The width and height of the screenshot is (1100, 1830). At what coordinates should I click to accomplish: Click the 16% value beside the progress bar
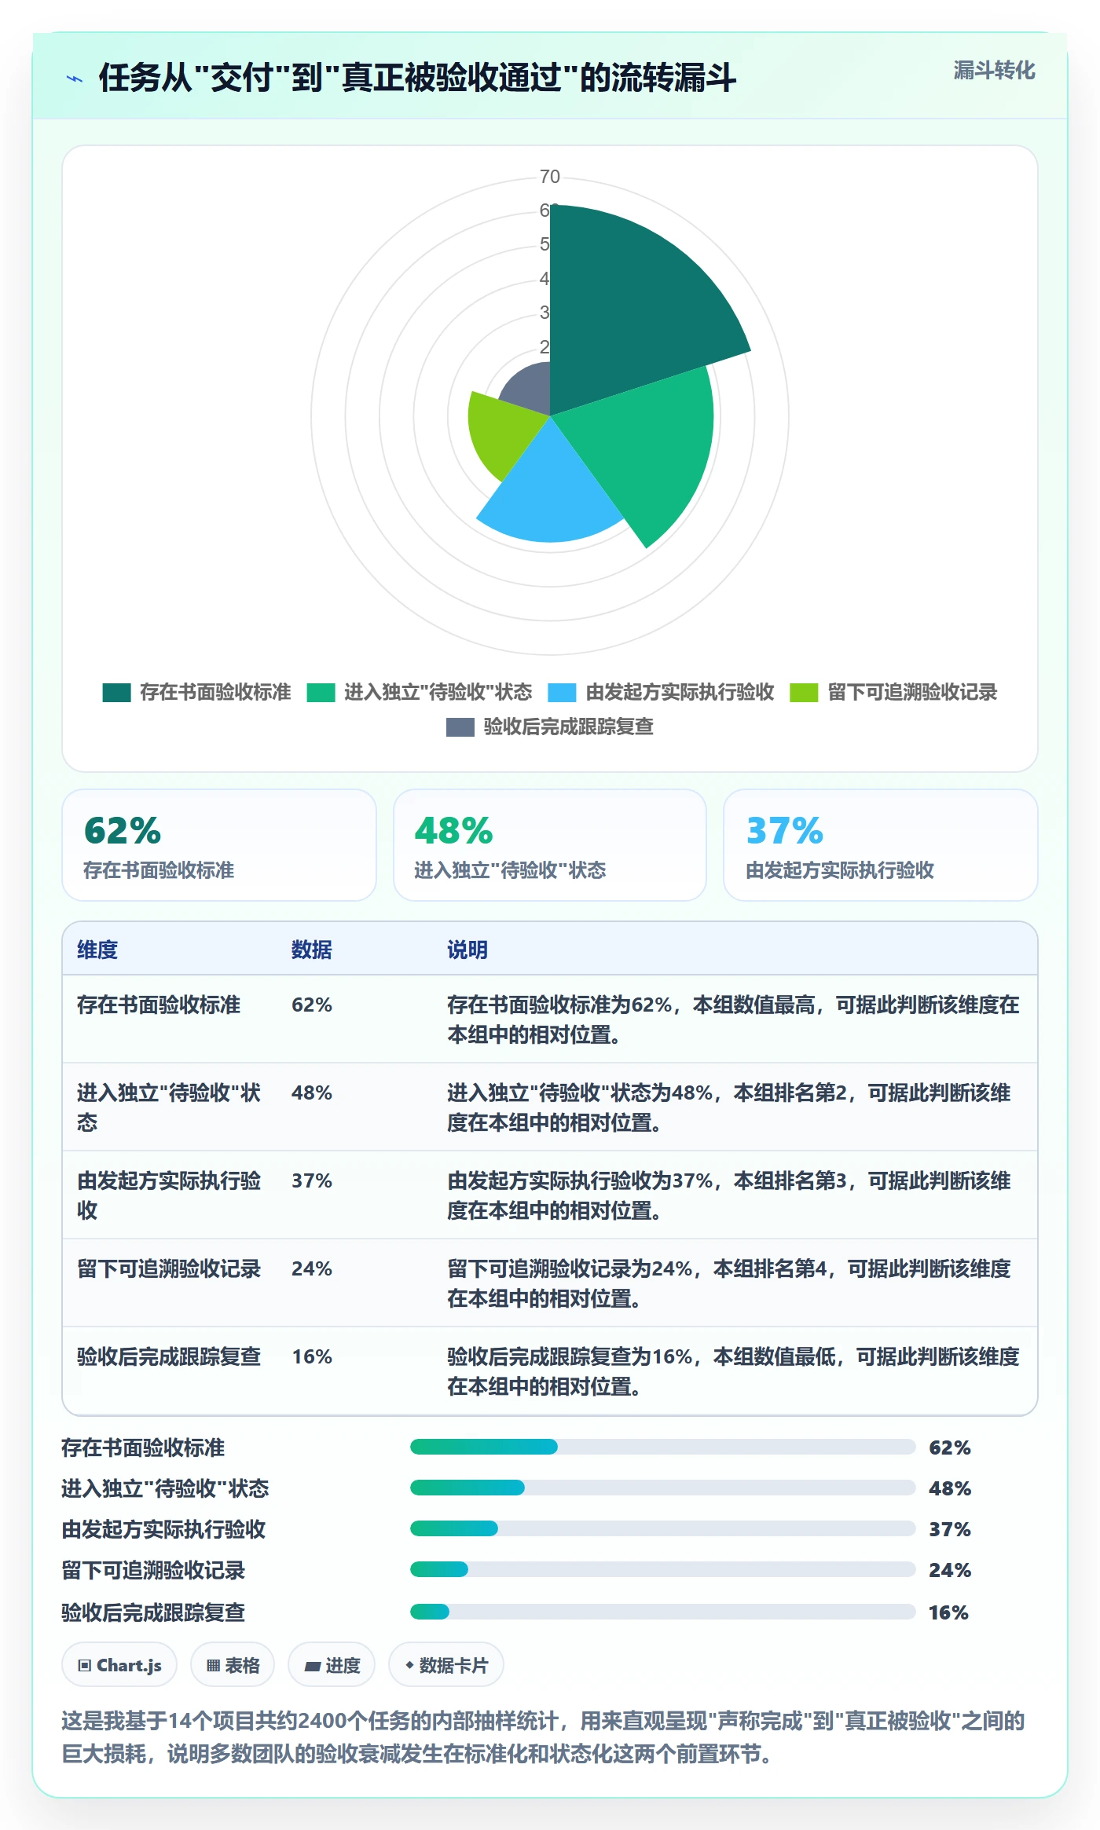pos(948,1612)
